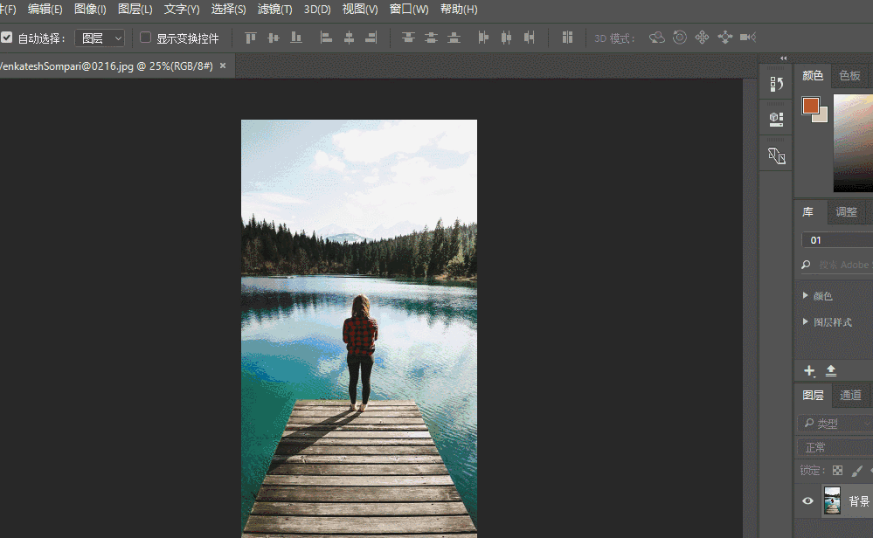
Task: Open the 01 library dropdown
Action: coord(837,240)
